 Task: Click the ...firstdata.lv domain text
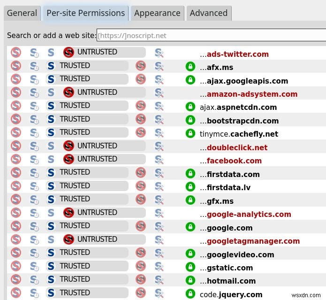click(x=225, y=187)
